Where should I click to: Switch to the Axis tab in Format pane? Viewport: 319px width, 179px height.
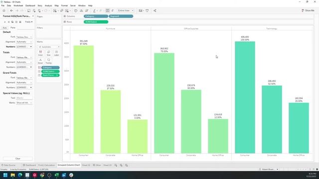point(4,28)
